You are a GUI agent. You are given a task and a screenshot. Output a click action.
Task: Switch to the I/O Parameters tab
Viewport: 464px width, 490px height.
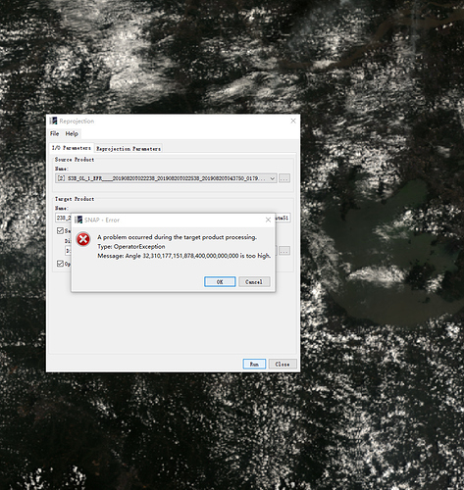click(72, 148)
